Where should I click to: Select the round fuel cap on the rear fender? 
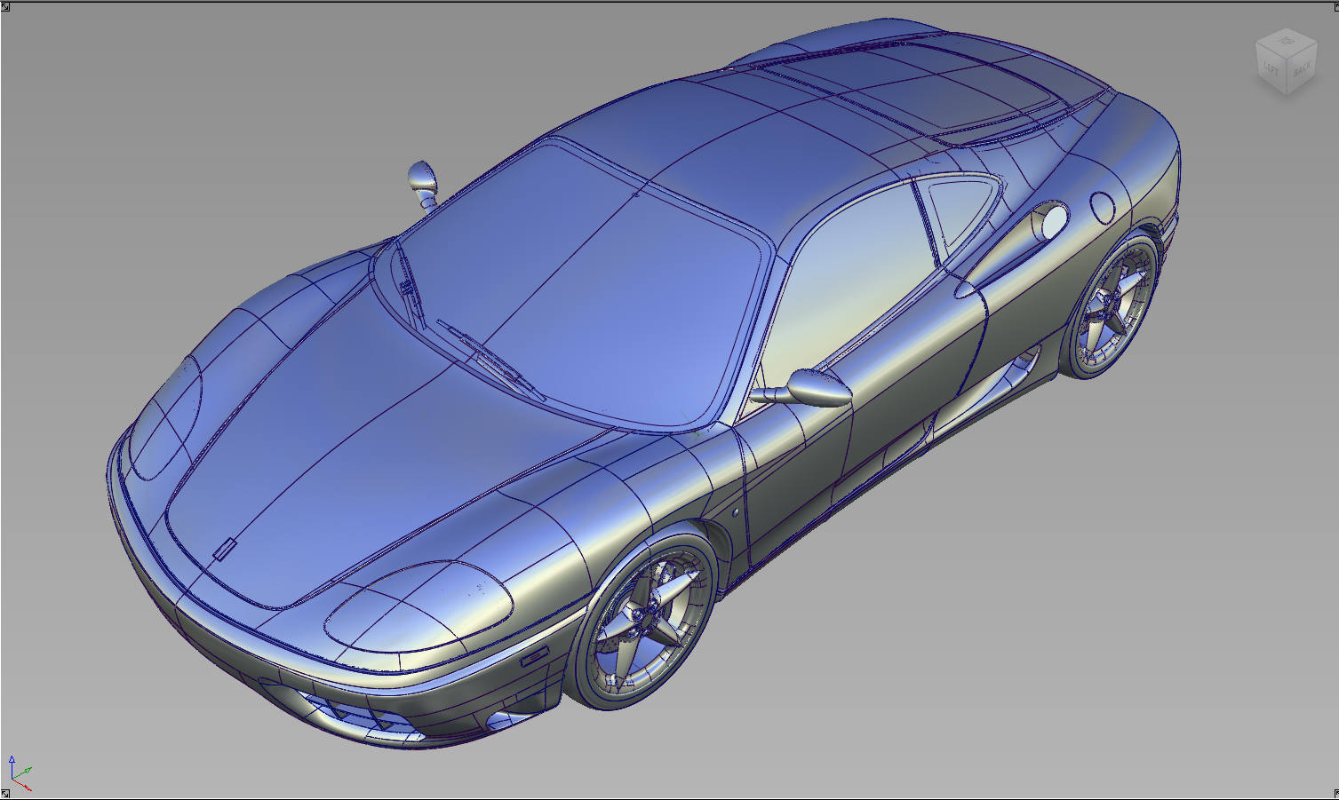click(1102, 207)
